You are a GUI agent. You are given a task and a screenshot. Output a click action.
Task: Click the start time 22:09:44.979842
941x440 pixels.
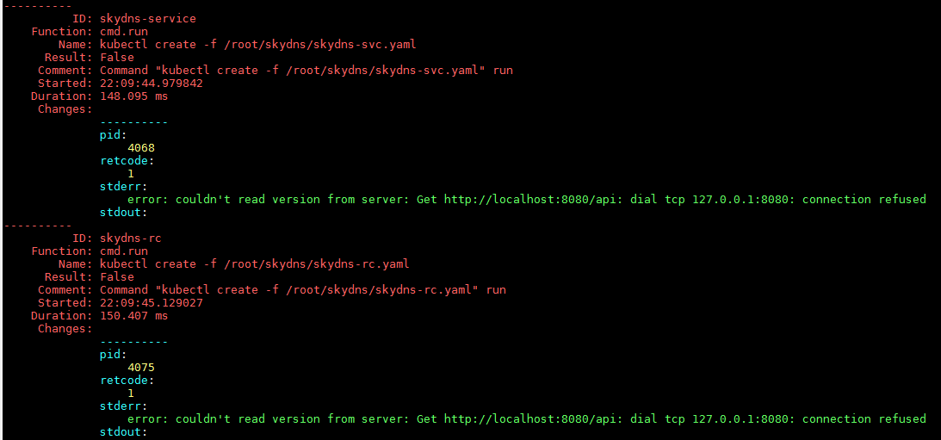[x=152, y=83]
